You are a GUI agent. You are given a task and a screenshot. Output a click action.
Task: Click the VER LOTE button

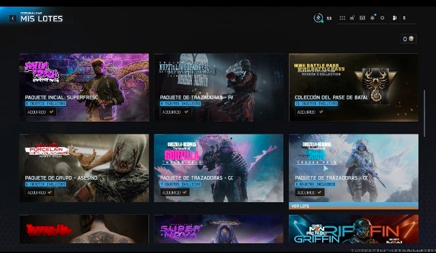(x=354, y=206)
